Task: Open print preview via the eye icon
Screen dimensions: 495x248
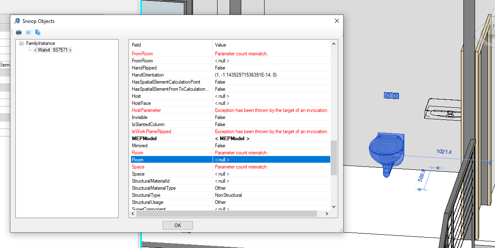Action: point(28,32)
